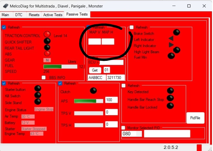This screenshot has height=151, width=213.
Task: Click the Starter Stopped status value
Action: point(34,129)
